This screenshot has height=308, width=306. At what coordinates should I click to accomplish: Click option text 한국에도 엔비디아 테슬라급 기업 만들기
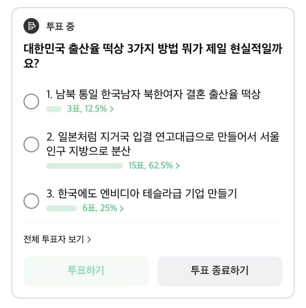click(142, 194)
